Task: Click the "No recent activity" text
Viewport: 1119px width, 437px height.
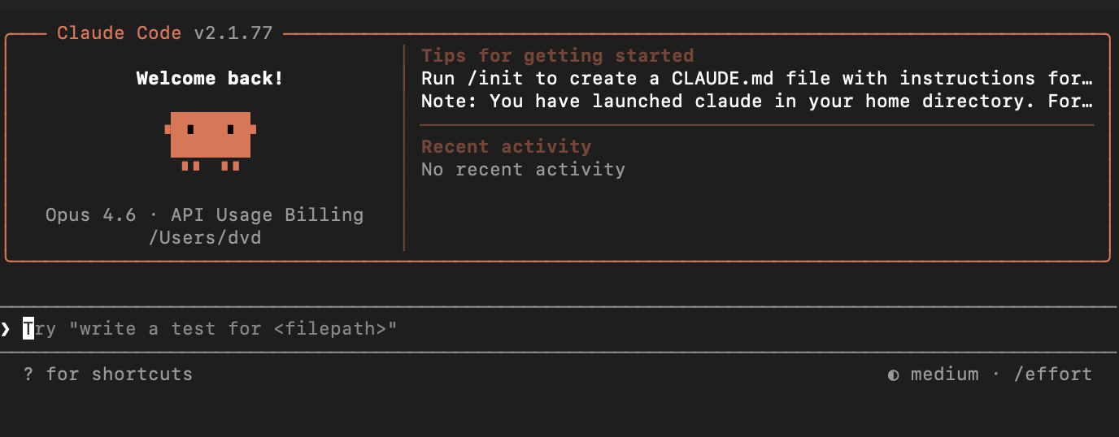Action: pyautogui.click(x=523, y=170)
